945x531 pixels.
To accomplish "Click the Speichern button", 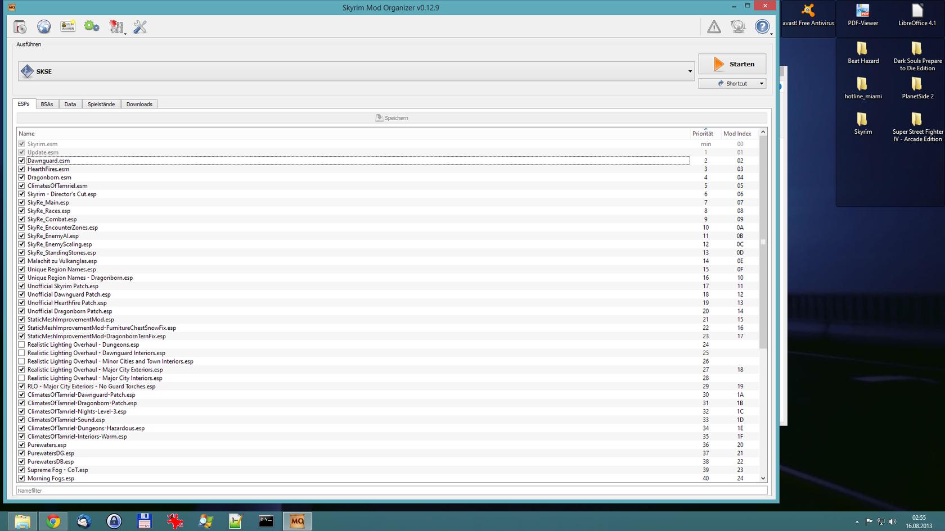I will (392, 118).
